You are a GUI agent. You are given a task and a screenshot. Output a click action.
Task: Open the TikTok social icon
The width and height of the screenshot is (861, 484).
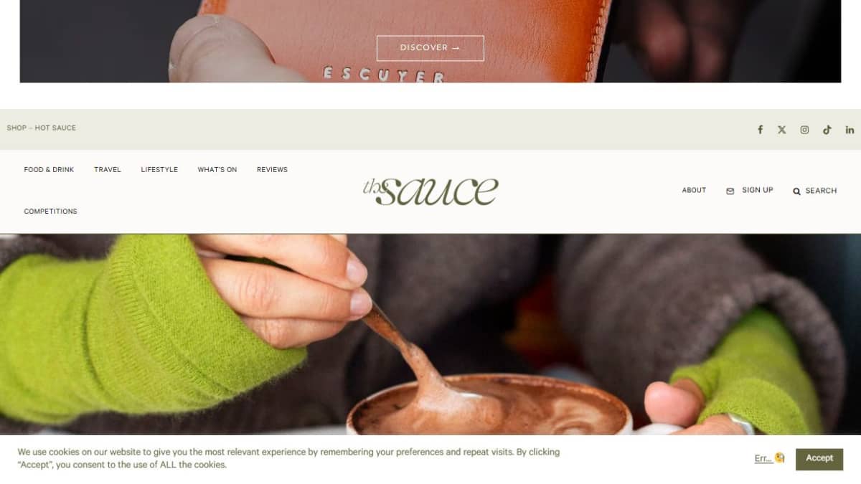coord(827,130)
